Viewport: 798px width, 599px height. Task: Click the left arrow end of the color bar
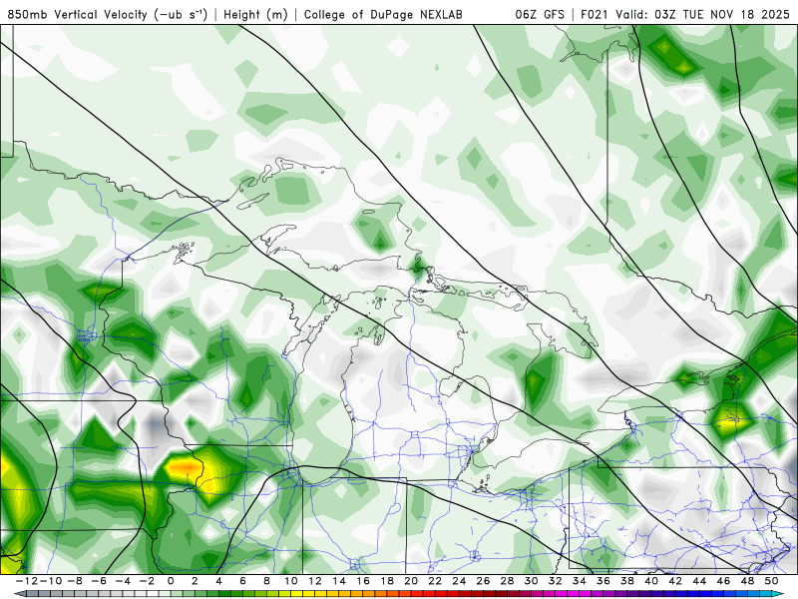click(x=19, y=594)
